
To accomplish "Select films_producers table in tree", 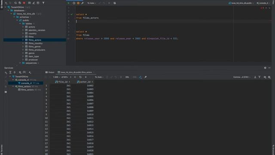I will pyautogui.click(x=37, y=50).
